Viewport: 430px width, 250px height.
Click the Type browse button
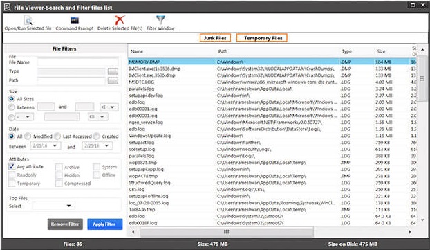(x=113, y=71)
